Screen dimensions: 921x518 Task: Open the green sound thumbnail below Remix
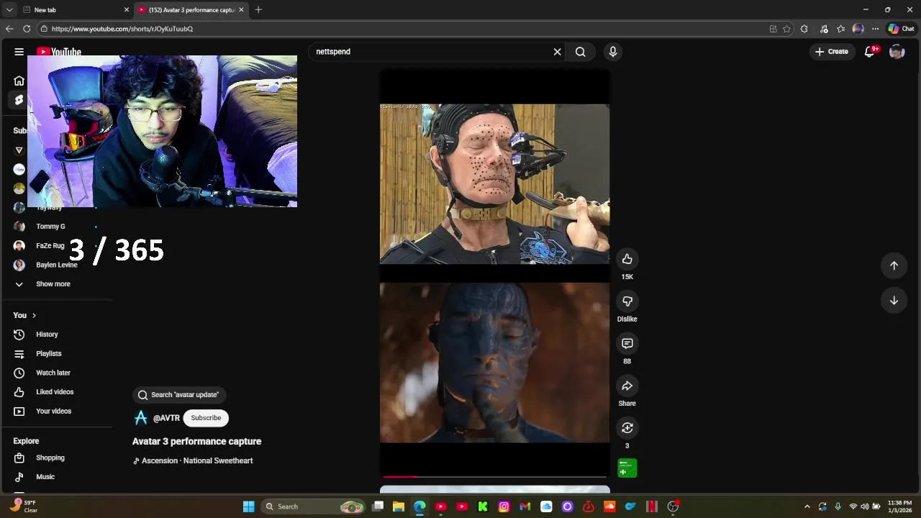(627, 468)
